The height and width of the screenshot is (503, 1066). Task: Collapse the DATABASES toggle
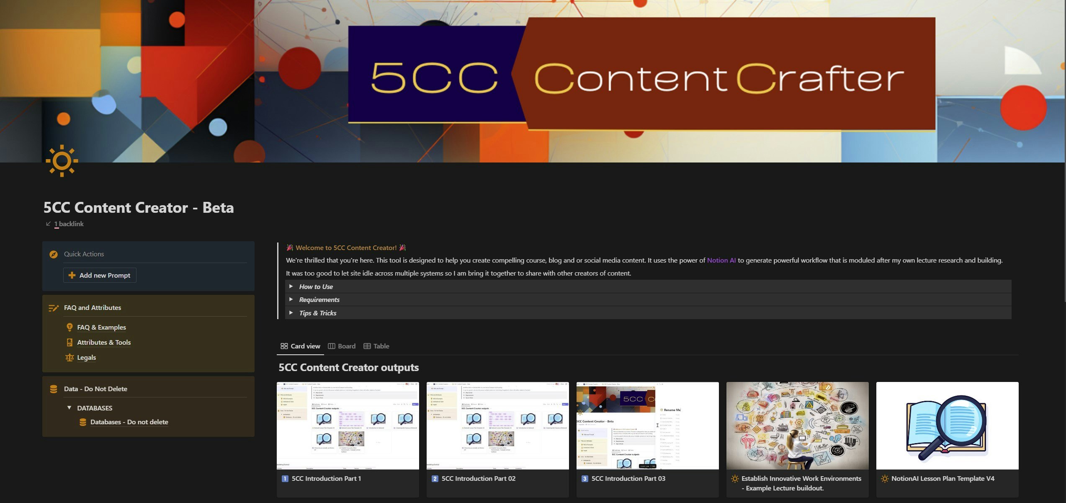tap(69, 408)
